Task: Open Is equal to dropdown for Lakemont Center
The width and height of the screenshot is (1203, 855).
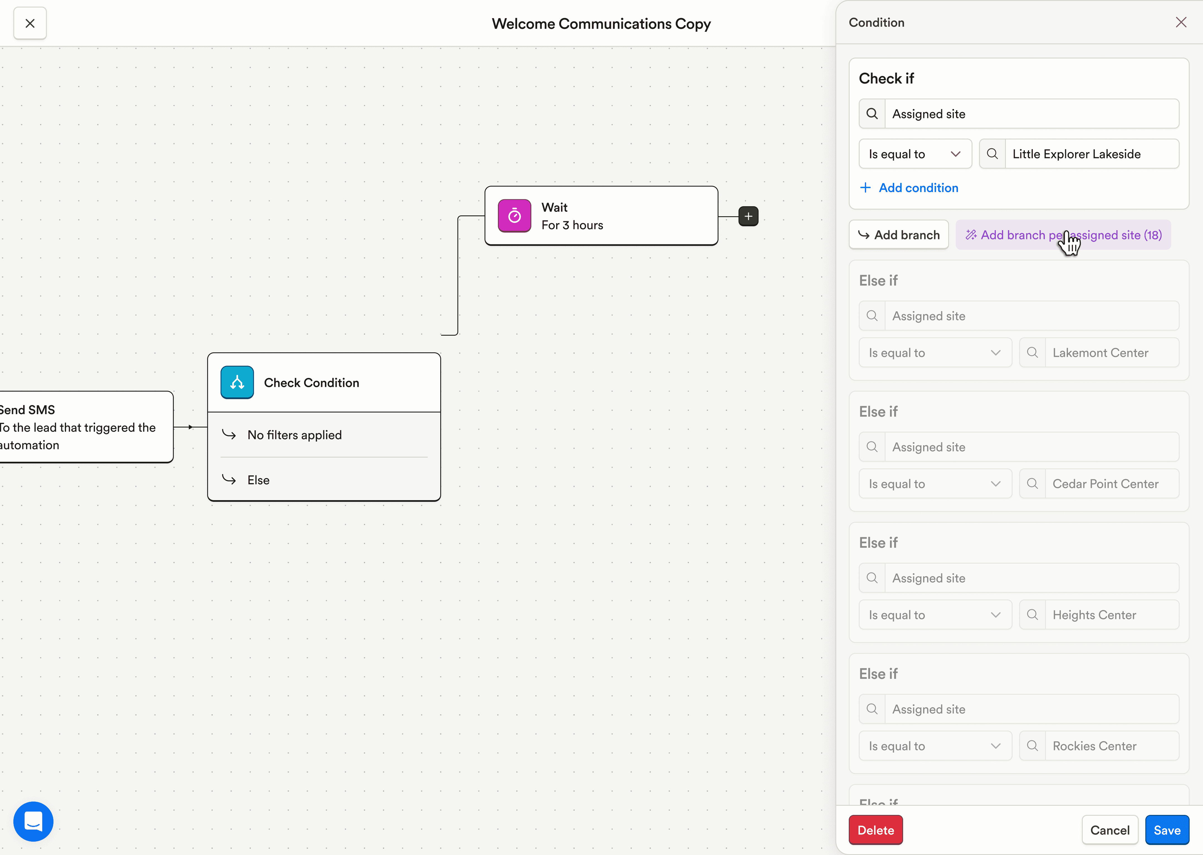Action: click(x=935, y=353)
